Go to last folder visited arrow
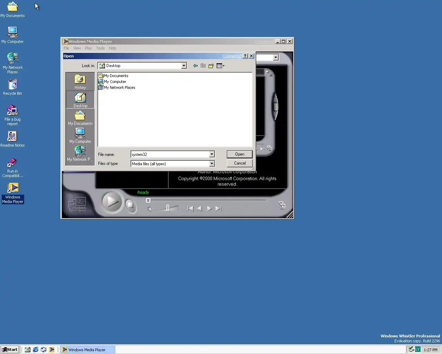This screenshot has height=354, width=442. (x=195, y=66)
